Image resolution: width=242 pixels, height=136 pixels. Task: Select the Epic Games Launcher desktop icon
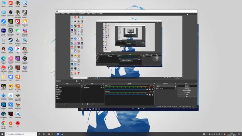click(x=11, y=32)
